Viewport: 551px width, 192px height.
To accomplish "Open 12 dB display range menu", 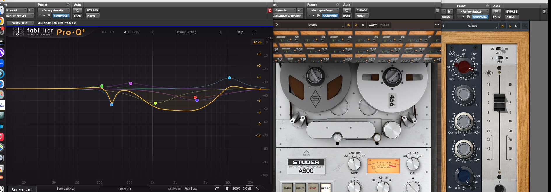I will [x=257, y=42].
